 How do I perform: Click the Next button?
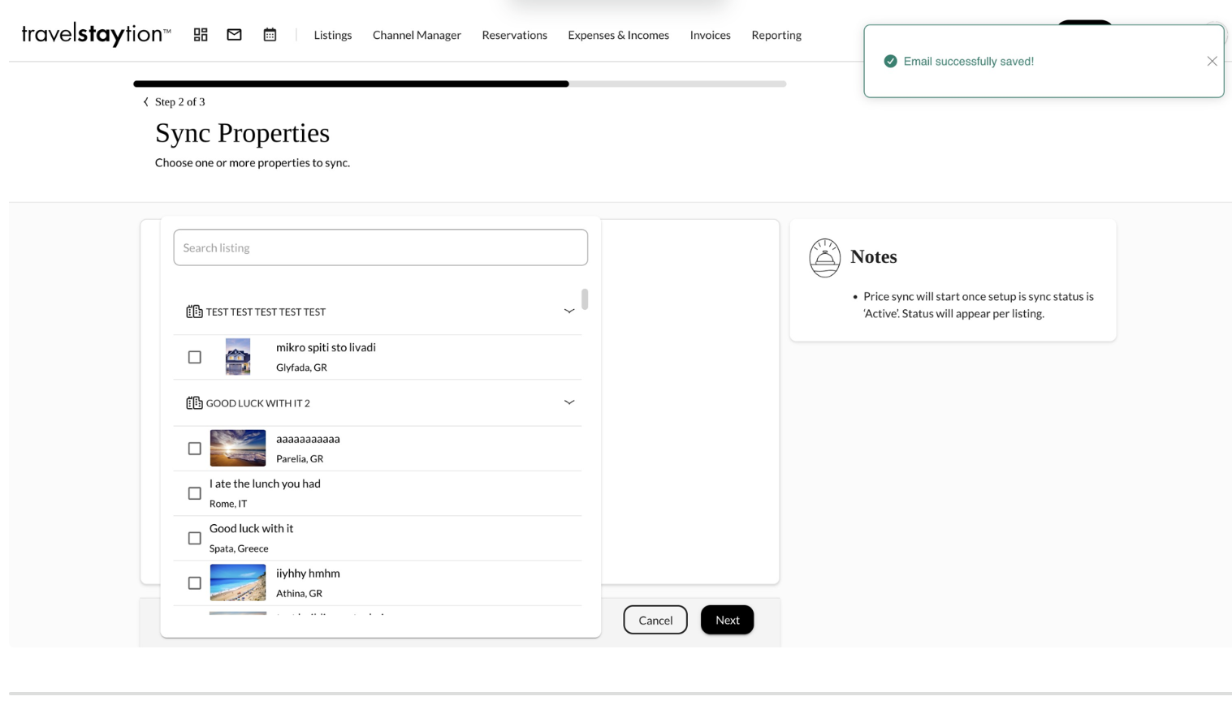point(727,620)
